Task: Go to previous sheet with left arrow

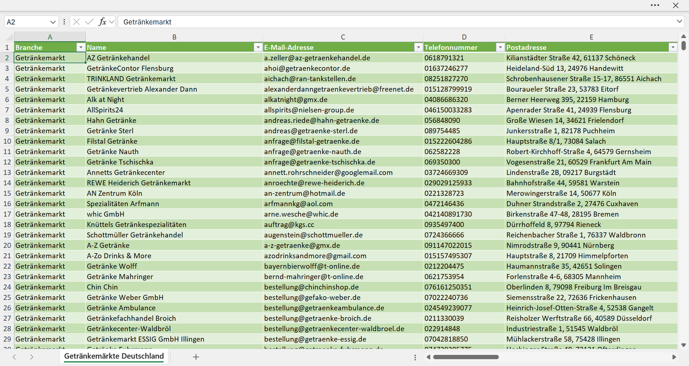Action: [x=14, y=357]
